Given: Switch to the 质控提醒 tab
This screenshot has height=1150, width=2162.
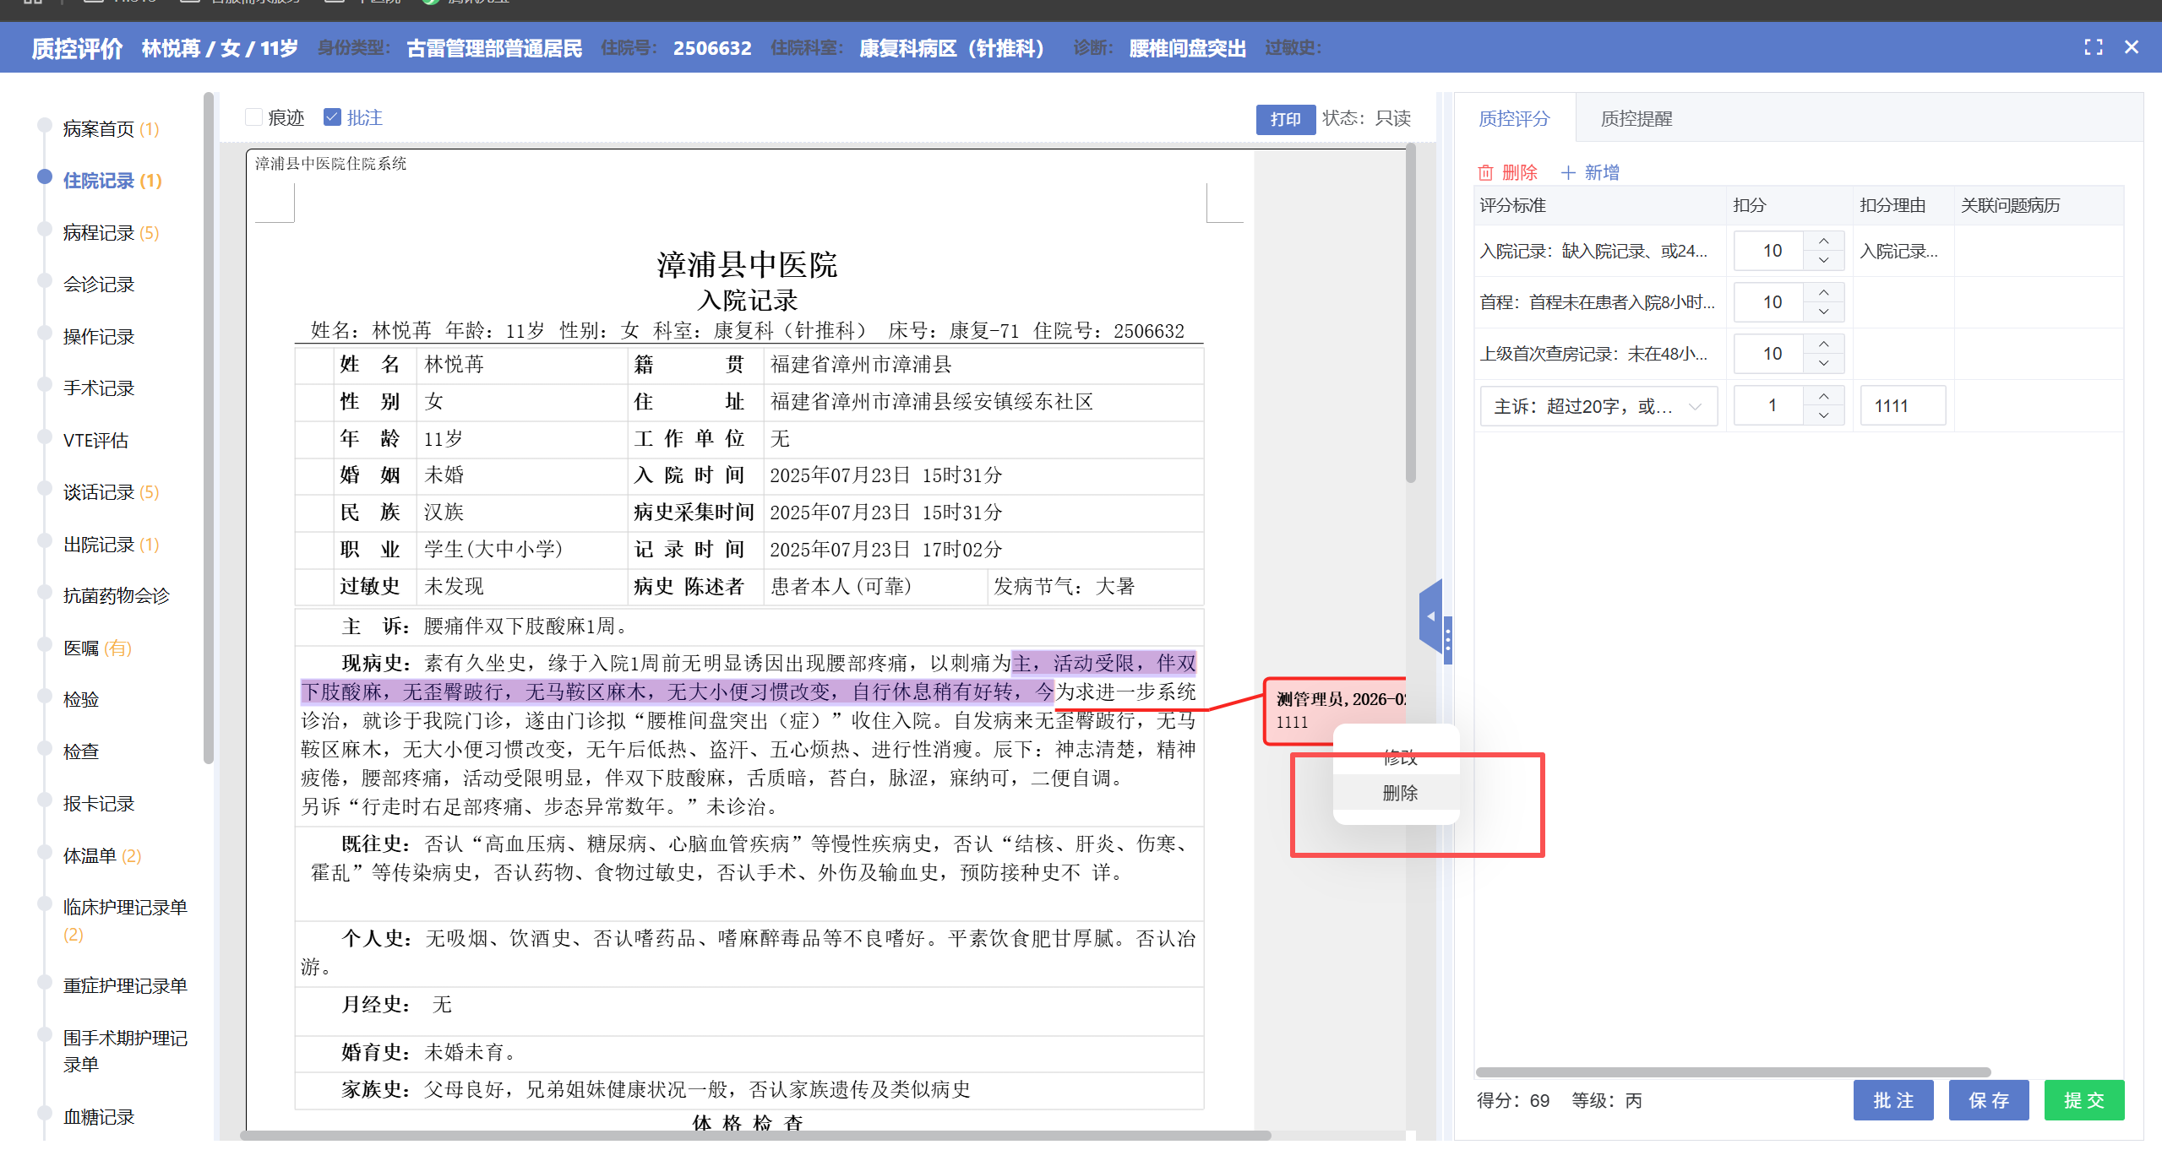Looking at the screenshot, I should tap(1636, 119).
